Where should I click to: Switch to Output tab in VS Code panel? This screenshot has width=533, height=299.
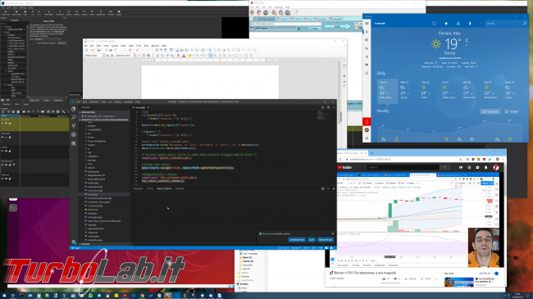point(149,188)
